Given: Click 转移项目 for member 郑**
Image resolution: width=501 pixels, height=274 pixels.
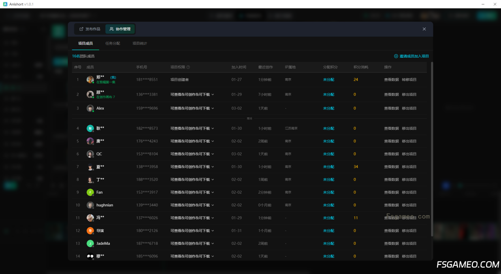Looking at the screenshot, I should 409,79.
